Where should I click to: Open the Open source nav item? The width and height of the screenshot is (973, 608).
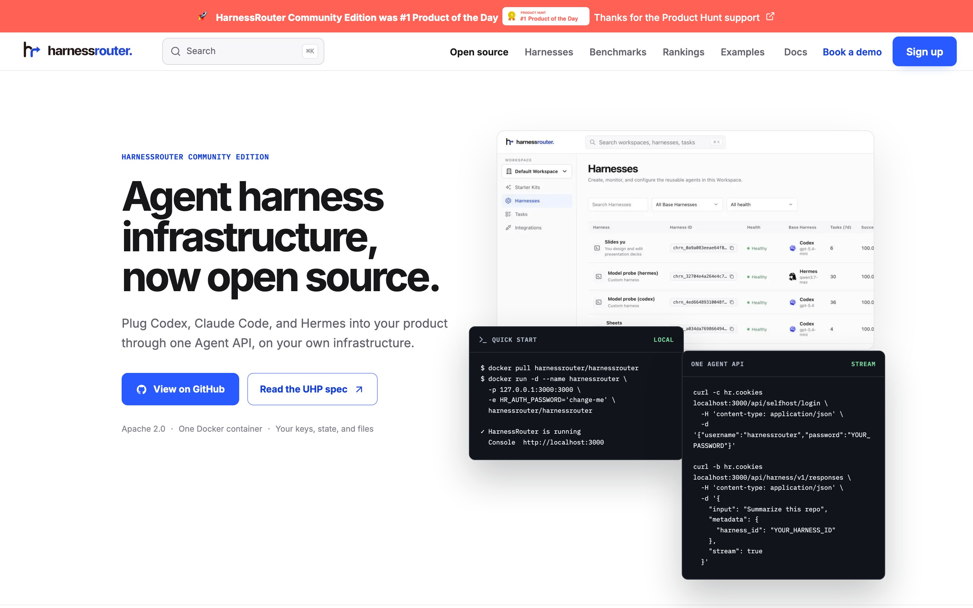[x=479, y=52]
